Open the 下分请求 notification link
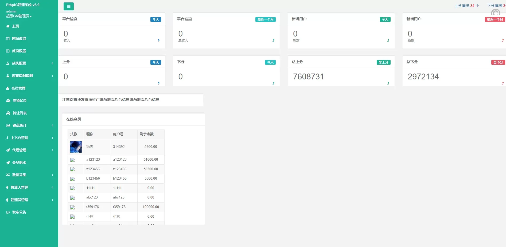This screenshot has width=506, height=247. coord(496,6)
